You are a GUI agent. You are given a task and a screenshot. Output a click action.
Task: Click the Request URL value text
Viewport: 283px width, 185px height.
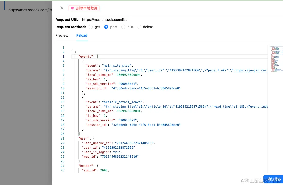[104, 20]
